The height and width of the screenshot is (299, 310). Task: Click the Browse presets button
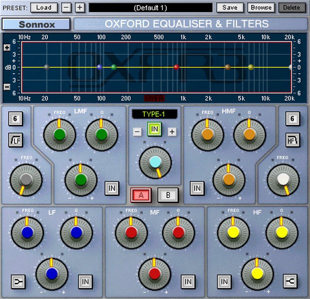pyautogui.click(x=261, y=7)
